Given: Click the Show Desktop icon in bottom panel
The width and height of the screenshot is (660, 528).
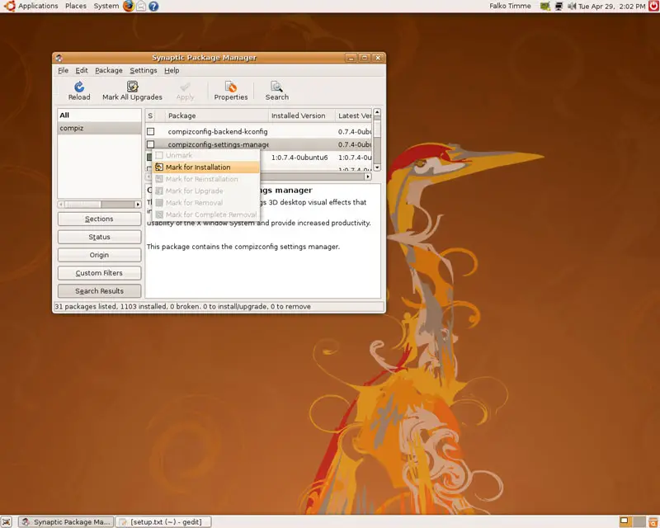Looking at the screenshot, I should [x=7, y=522].
